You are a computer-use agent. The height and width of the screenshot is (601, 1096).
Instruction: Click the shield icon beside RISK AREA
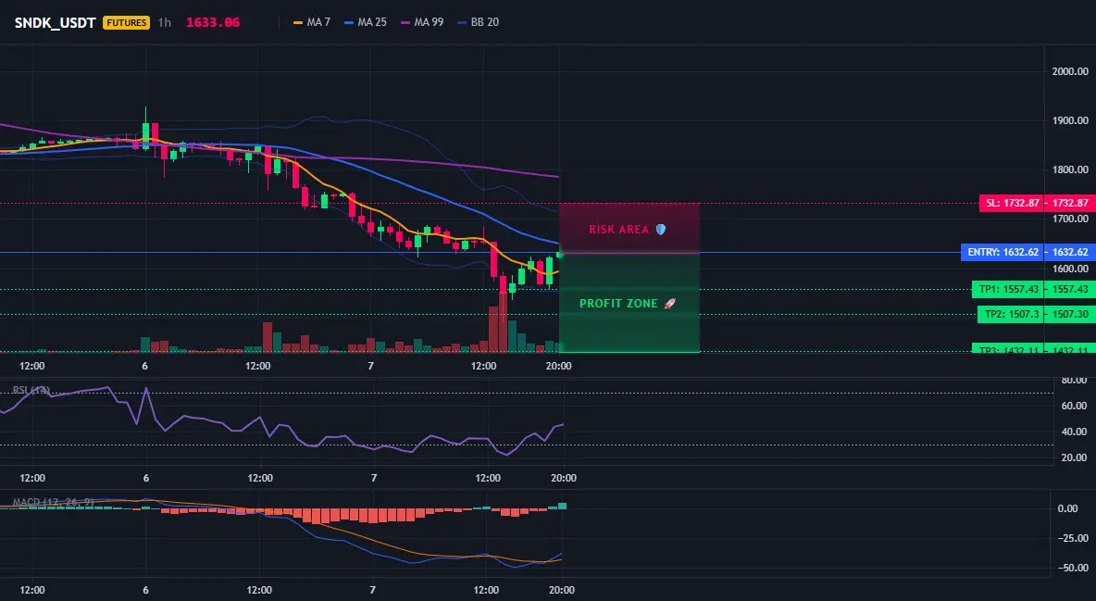(661, 230)
